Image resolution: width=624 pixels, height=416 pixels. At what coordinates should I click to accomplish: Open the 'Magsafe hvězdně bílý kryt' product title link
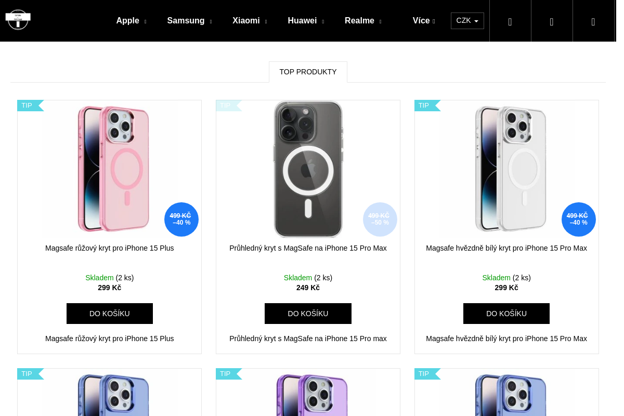(x=506, y=248)
